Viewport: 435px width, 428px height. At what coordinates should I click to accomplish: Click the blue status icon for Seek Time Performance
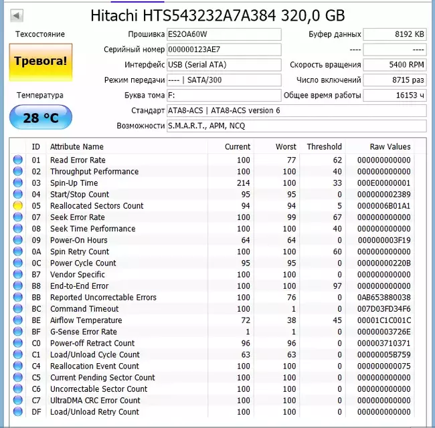[18, 229]
